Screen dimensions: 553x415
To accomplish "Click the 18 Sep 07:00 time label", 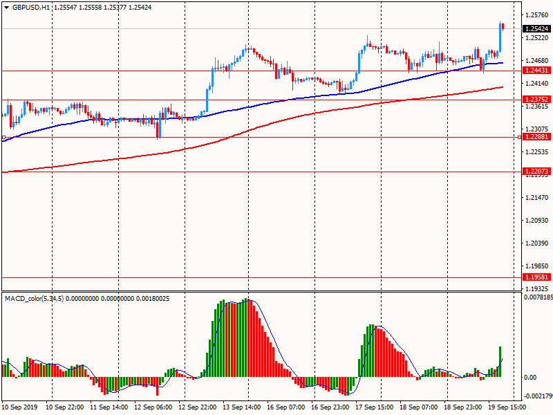I will [419, 407].
